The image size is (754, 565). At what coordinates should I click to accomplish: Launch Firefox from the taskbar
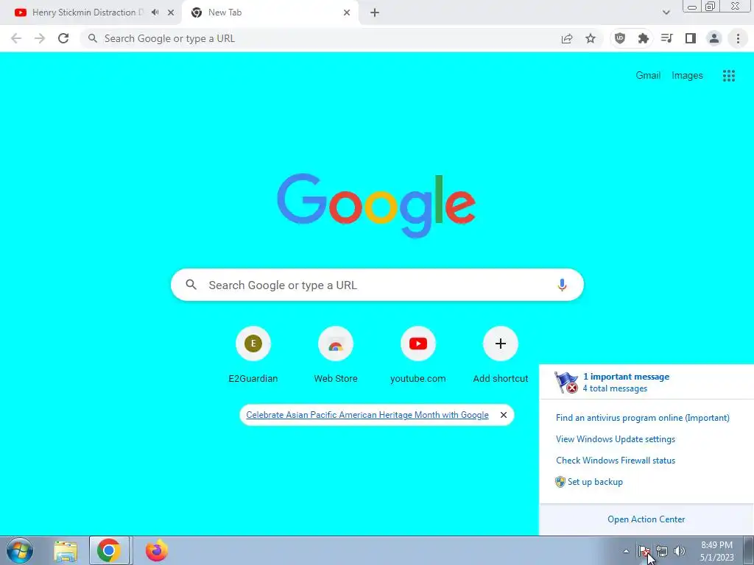coord(157,550)
